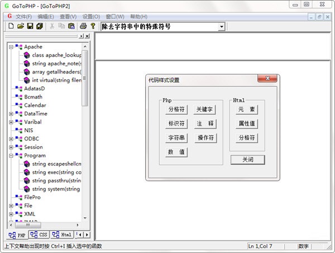The image size is (335, 253).
Task: Click the pin button on the side panel
Action: click(81, 36)
